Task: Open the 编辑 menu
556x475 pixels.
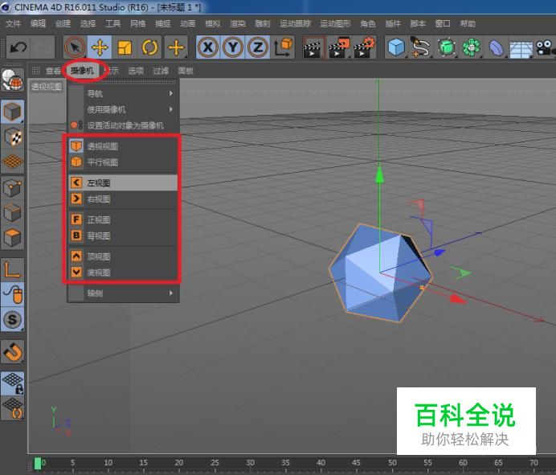Action: (x=38, y=24)
